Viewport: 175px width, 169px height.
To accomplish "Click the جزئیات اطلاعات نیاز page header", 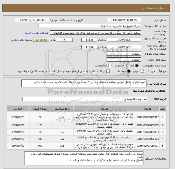I will coord(153,8).
